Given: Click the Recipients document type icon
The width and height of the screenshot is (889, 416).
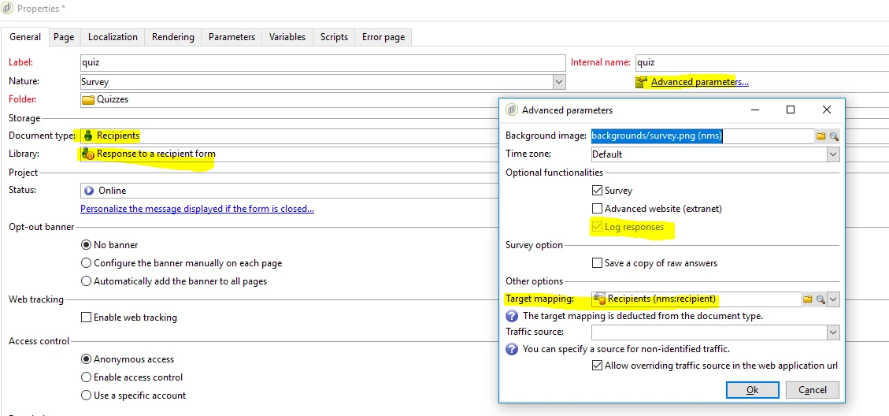Looking at the screenshot, I should (x=88, y=136).
